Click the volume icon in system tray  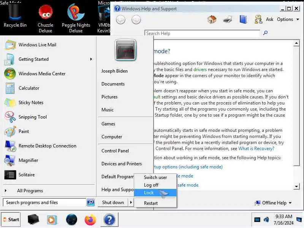click(x=266, y=220)
